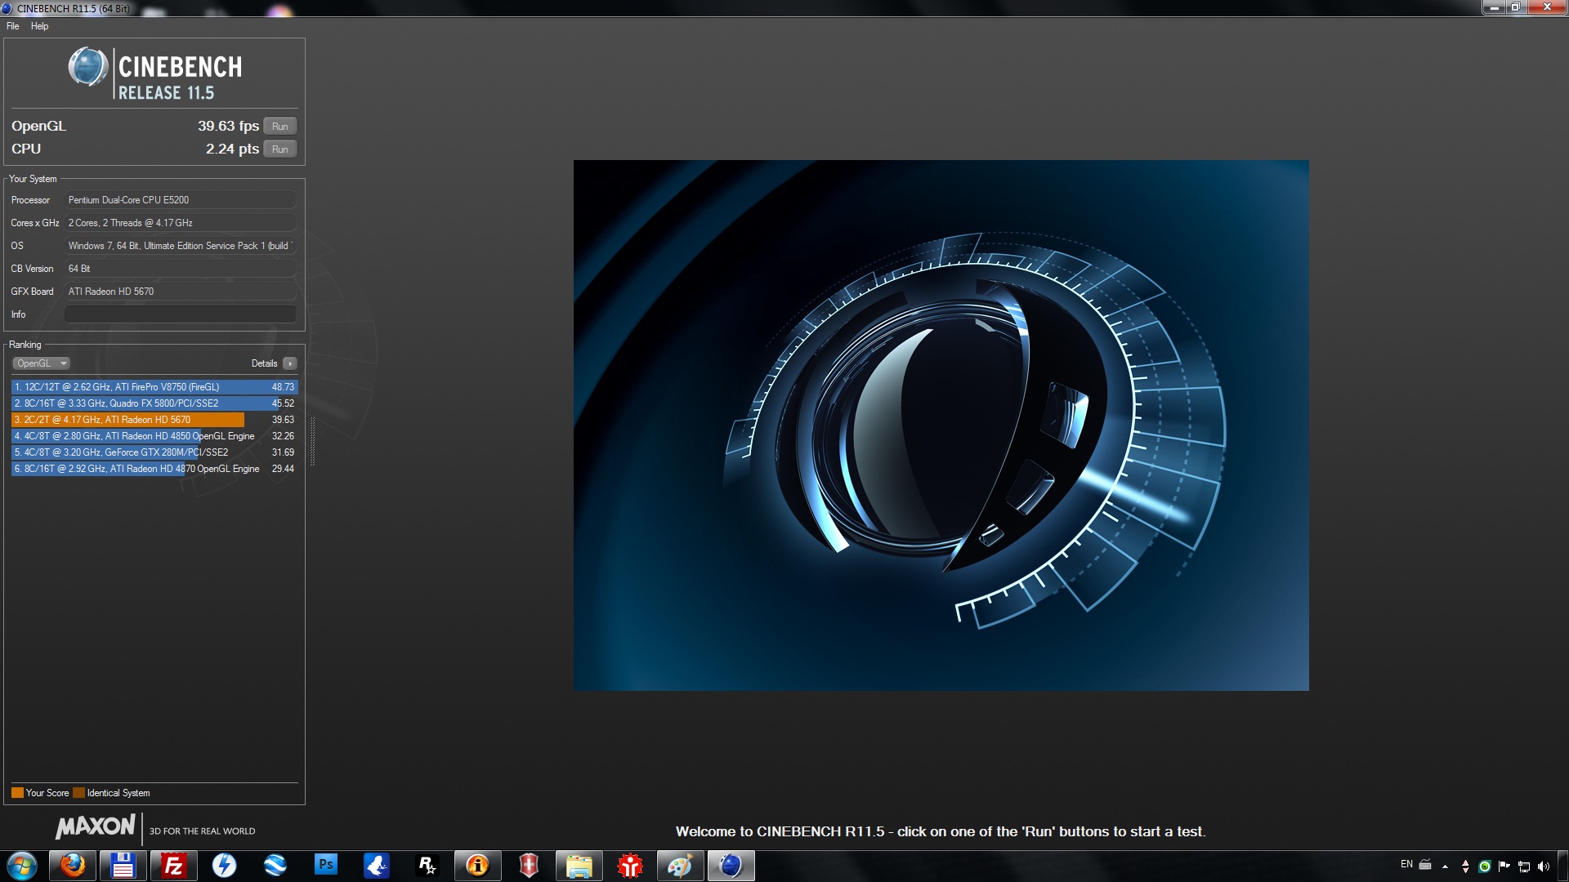Expand ranking Details with arrow button
Viewport: 1569px width, 882px height.
point(289,363)
